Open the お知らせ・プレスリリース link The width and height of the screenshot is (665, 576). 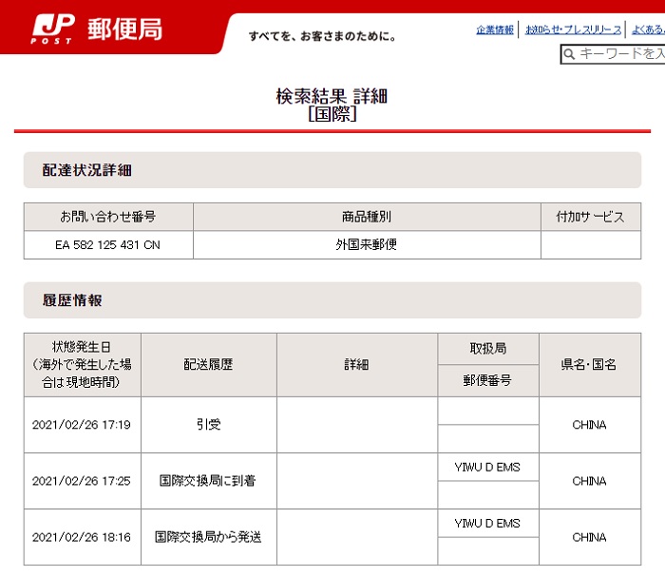click(x=573, y=29)
